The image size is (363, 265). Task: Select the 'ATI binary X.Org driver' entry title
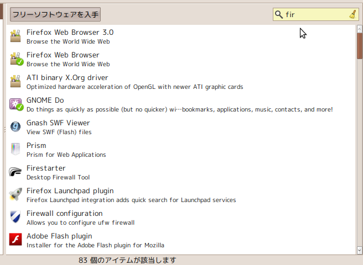tap(67, 78)
